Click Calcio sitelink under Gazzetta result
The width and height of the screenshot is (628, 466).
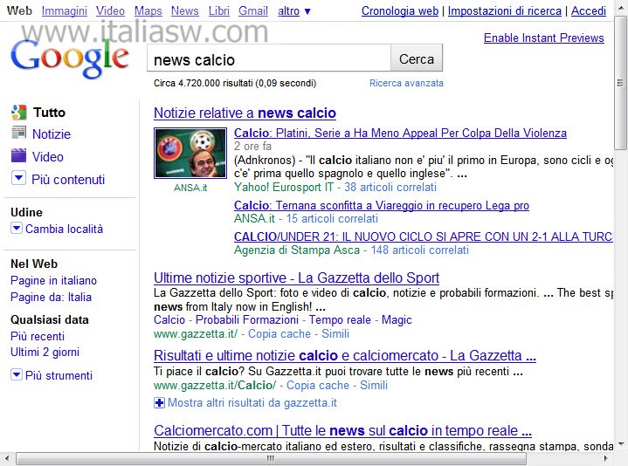pyautogui.click(x=169, y=319)
